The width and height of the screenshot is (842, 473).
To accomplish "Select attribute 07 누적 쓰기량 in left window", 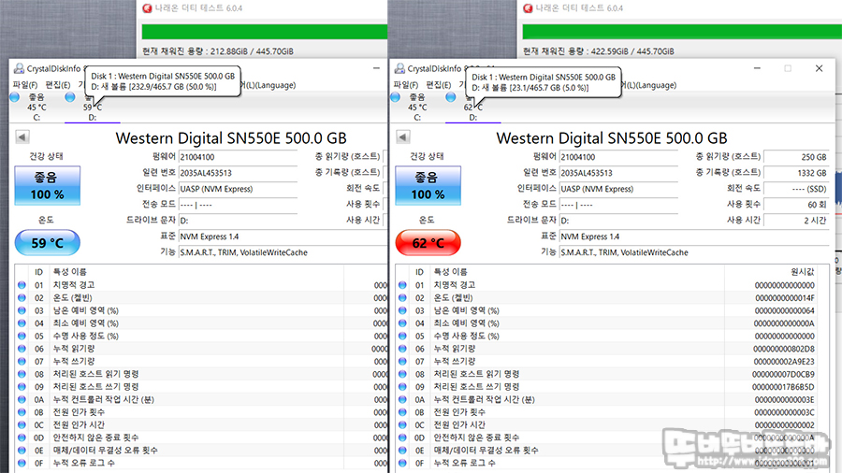I will coord(201,361).
